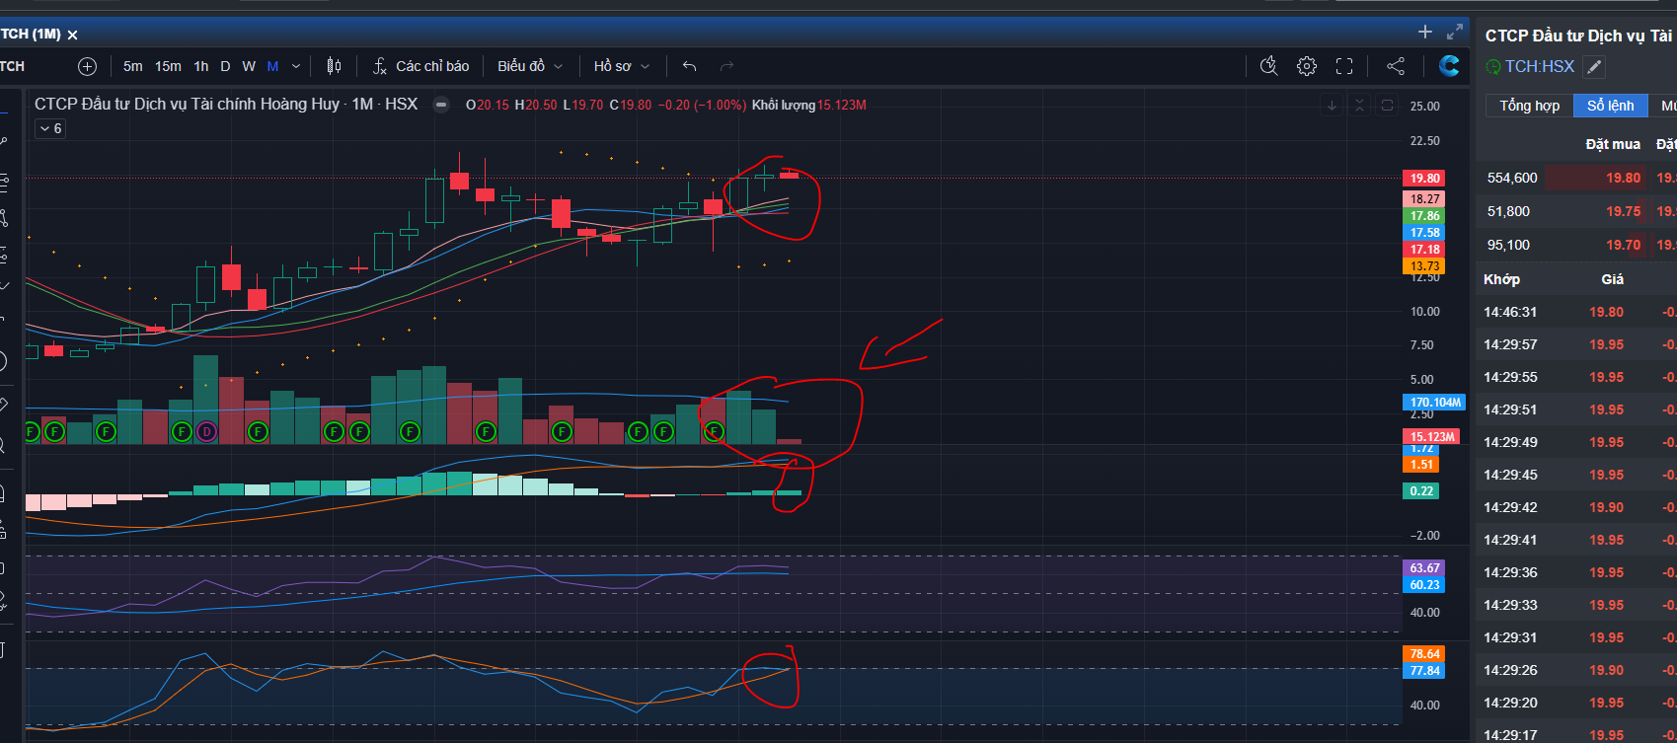Open the timeframe dropdown arrow
The height and width of the screenshot is (743, 1677).
[296, 66]
